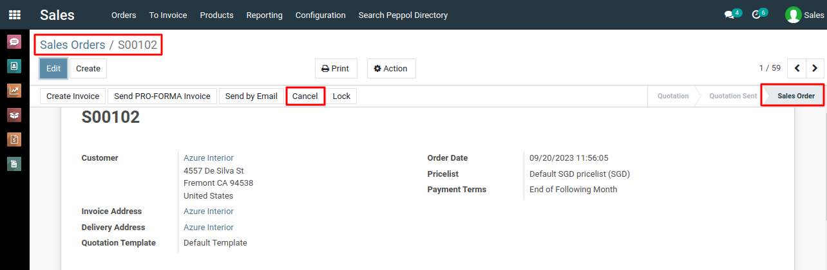Open the green document app icon

(x=14, y=164)
